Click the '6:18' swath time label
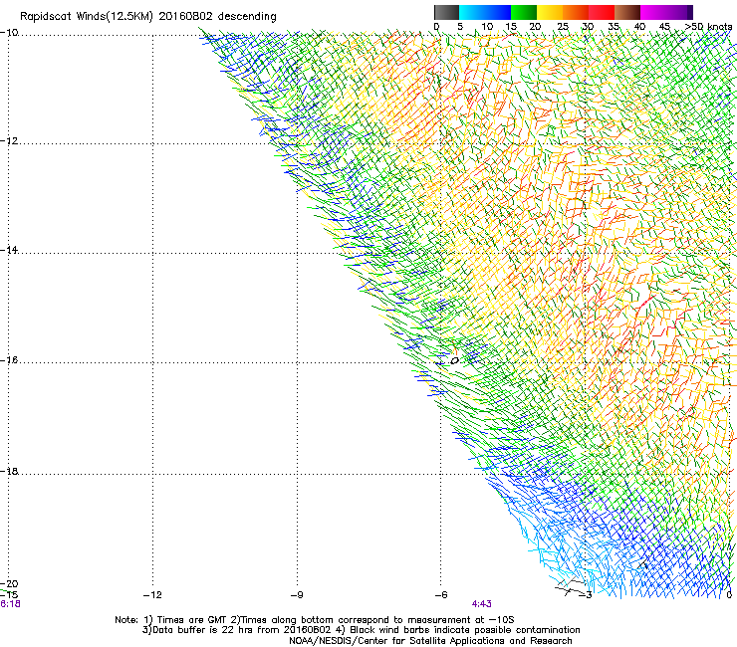The image size is (737, 647). click(10, 604)
